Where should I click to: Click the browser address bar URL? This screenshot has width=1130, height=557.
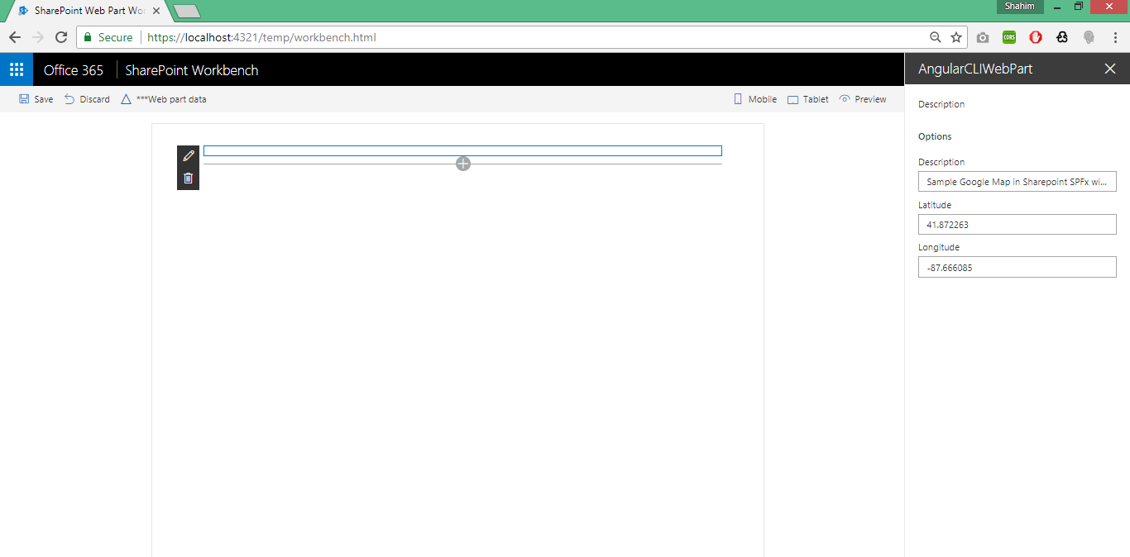(x=261, y=37)
